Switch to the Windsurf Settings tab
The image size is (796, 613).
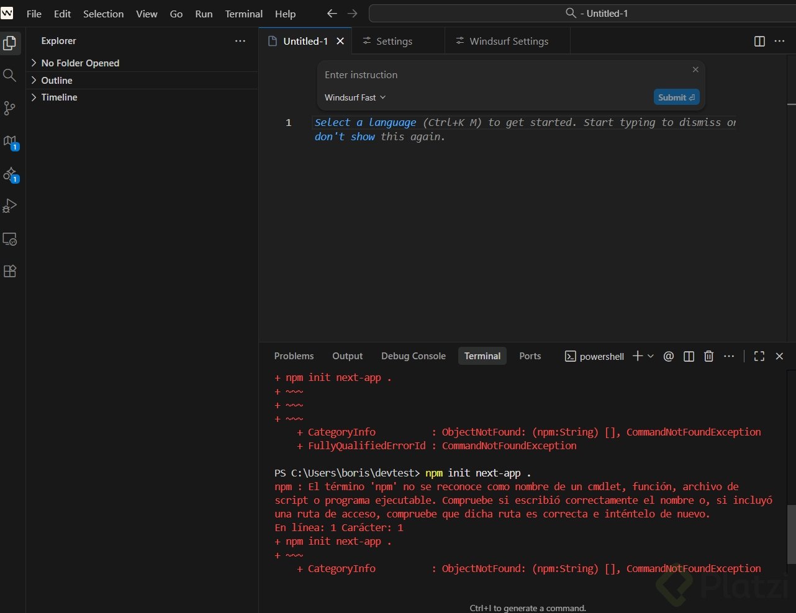coord(508,41)
